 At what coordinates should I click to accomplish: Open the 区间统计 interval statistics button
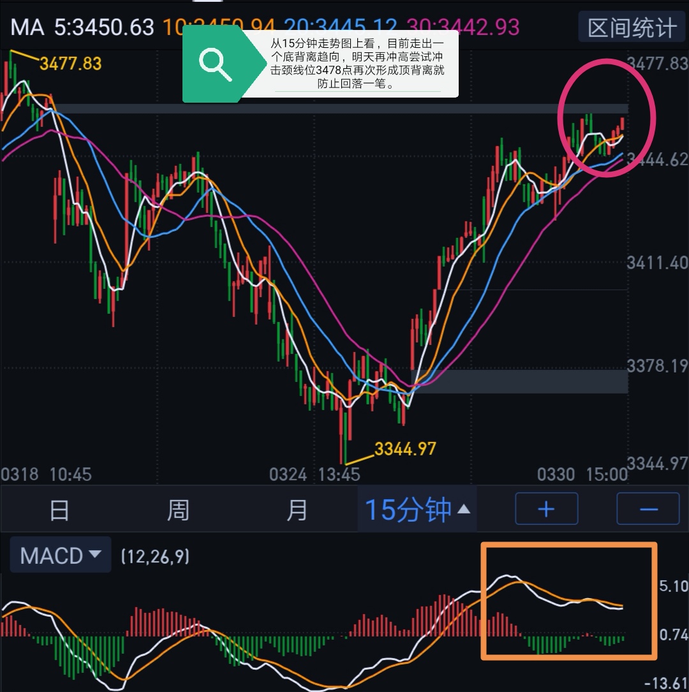(632, 27)
